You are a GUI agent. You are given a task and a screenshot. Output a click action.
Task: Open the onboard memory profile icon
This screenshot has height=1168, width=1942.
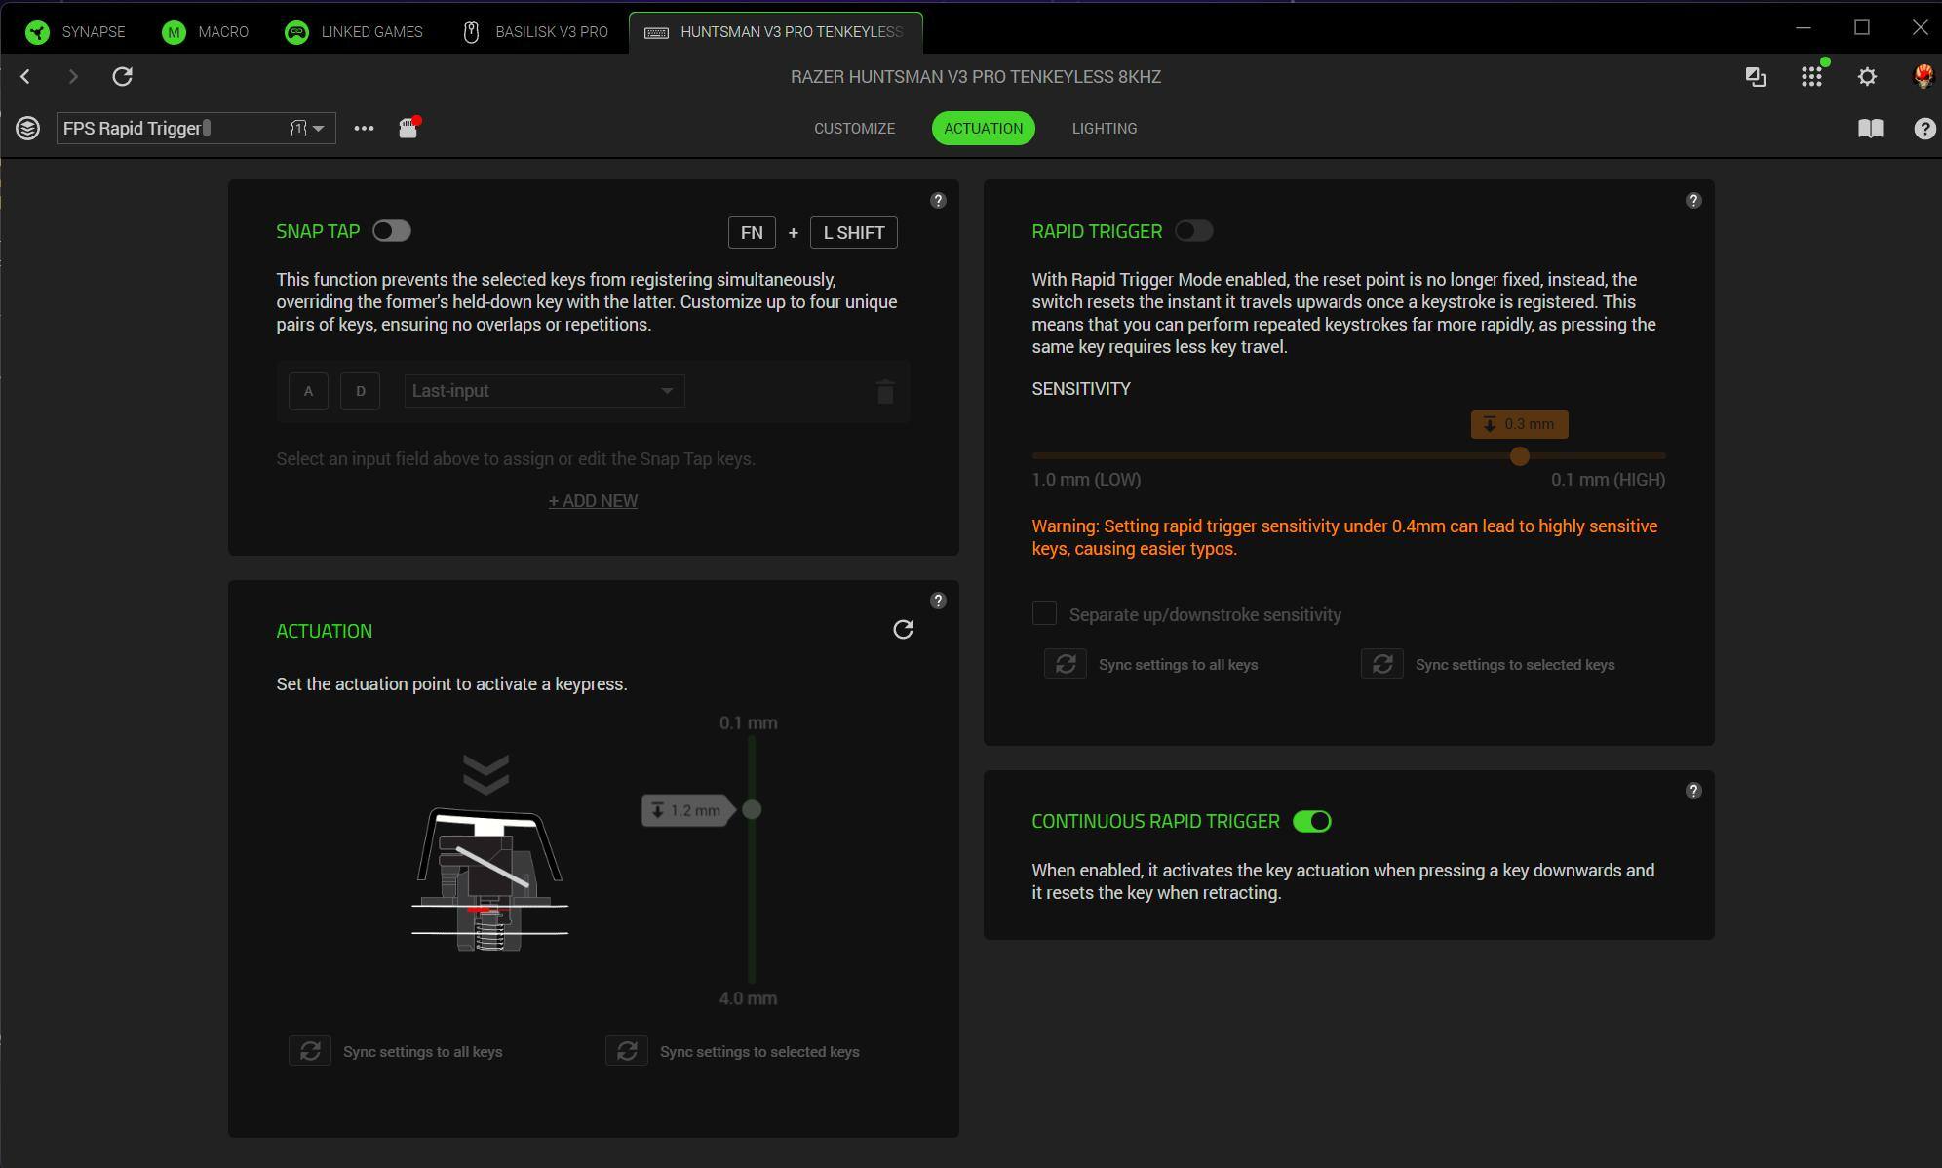tap(408, 128)
